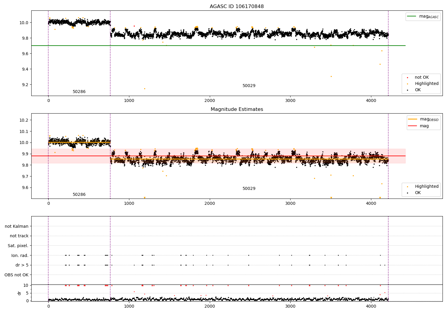The image size is (447, 313).
Task: Click the 9.2 y-tick in top plot
Action: (x=25, y=85)
